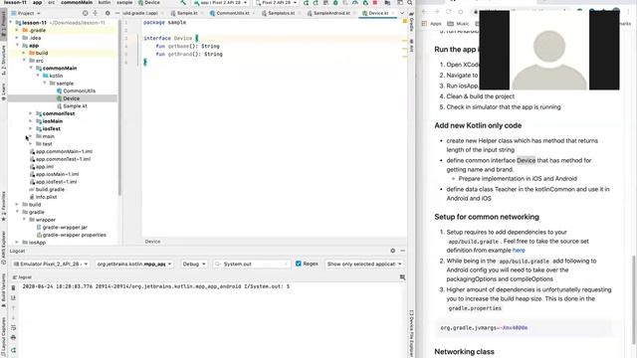
Task: Open Device File Explorer side panel
Action: (411, 334)
